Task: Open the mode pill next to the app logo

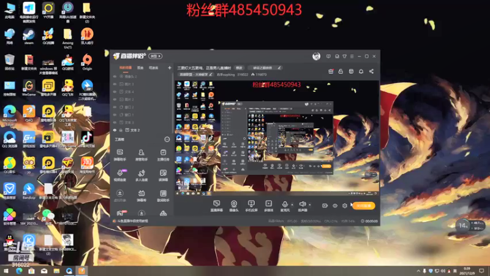Action: 156,56
